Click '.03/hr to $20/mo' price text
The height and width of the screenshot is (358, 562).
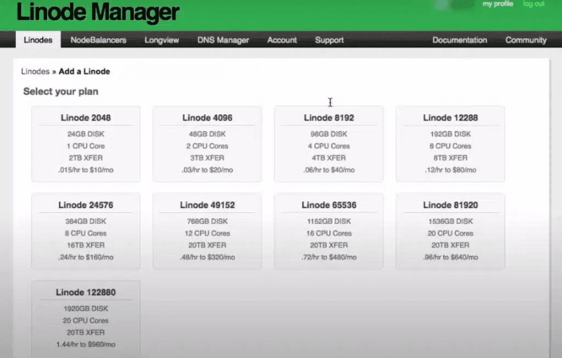click(x=207, y=170)
